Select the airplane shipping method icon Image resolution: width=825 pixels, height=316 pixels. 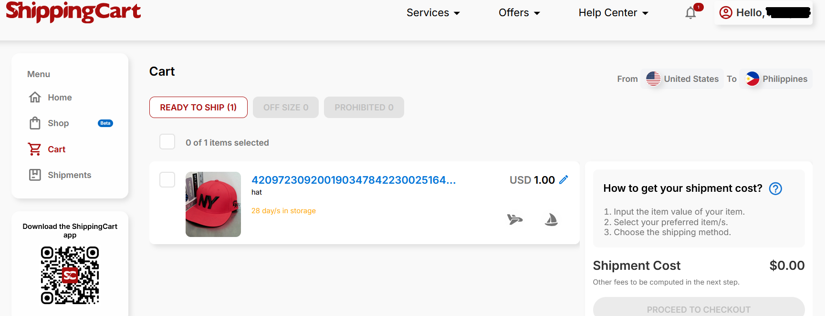[x=515, y=219]
